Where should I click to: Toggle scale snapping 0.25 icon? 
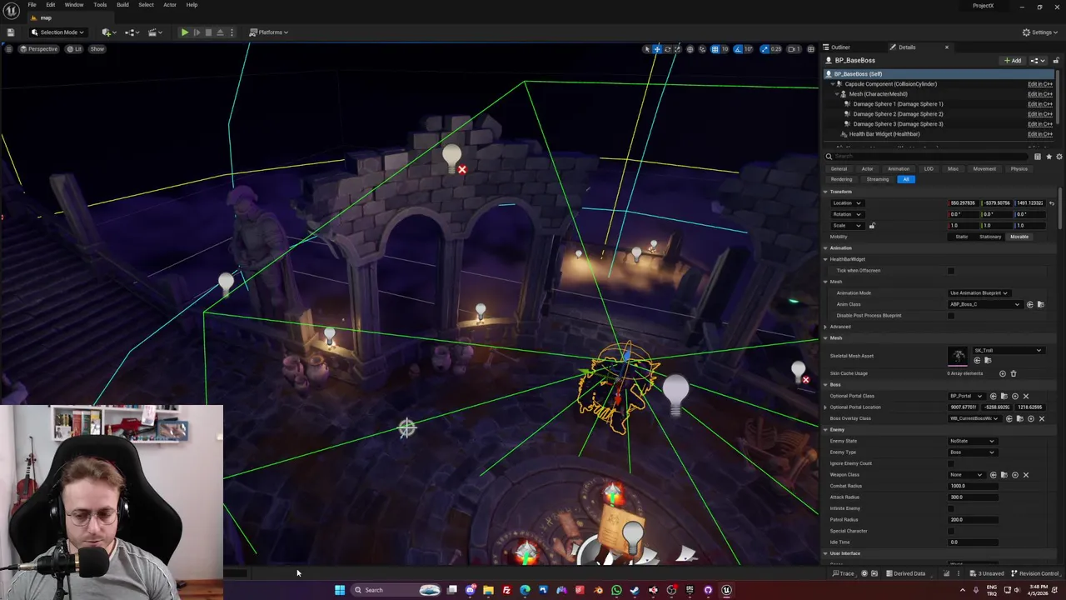[765, 49]
